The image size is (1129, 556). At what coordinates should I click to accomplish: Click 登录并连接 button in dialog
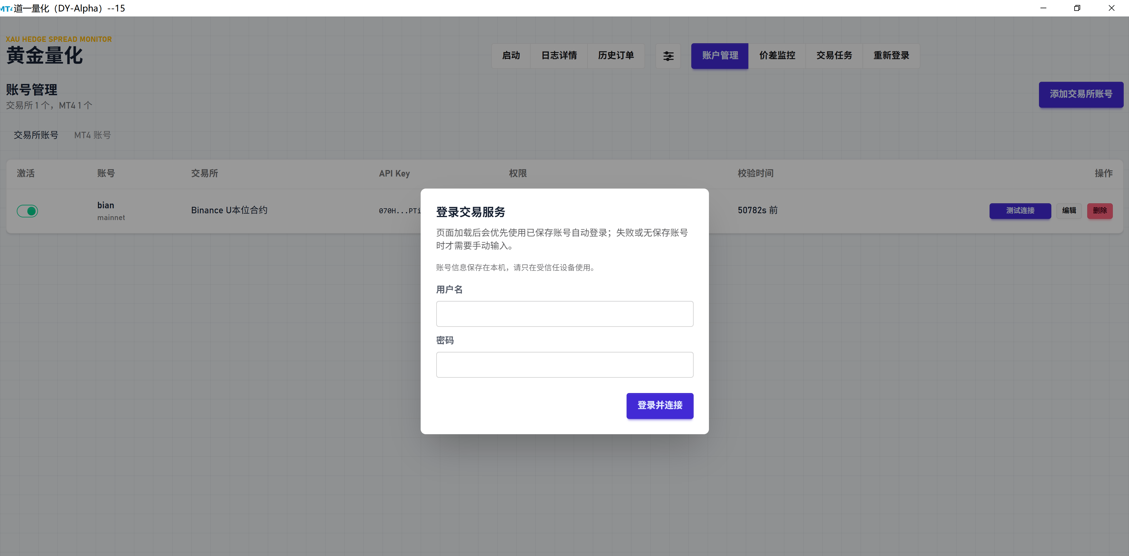tap(660, 406)
